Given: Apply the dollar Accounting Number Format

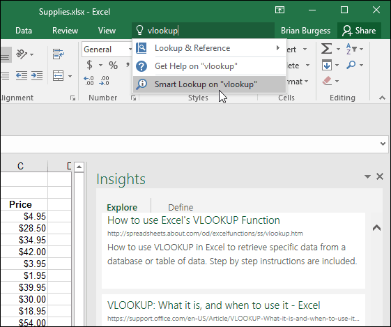Looking at the screenshot, I should coord(89,65).
